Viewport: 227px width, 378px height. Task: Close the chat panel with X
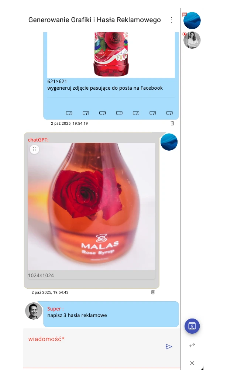point(192,363)
